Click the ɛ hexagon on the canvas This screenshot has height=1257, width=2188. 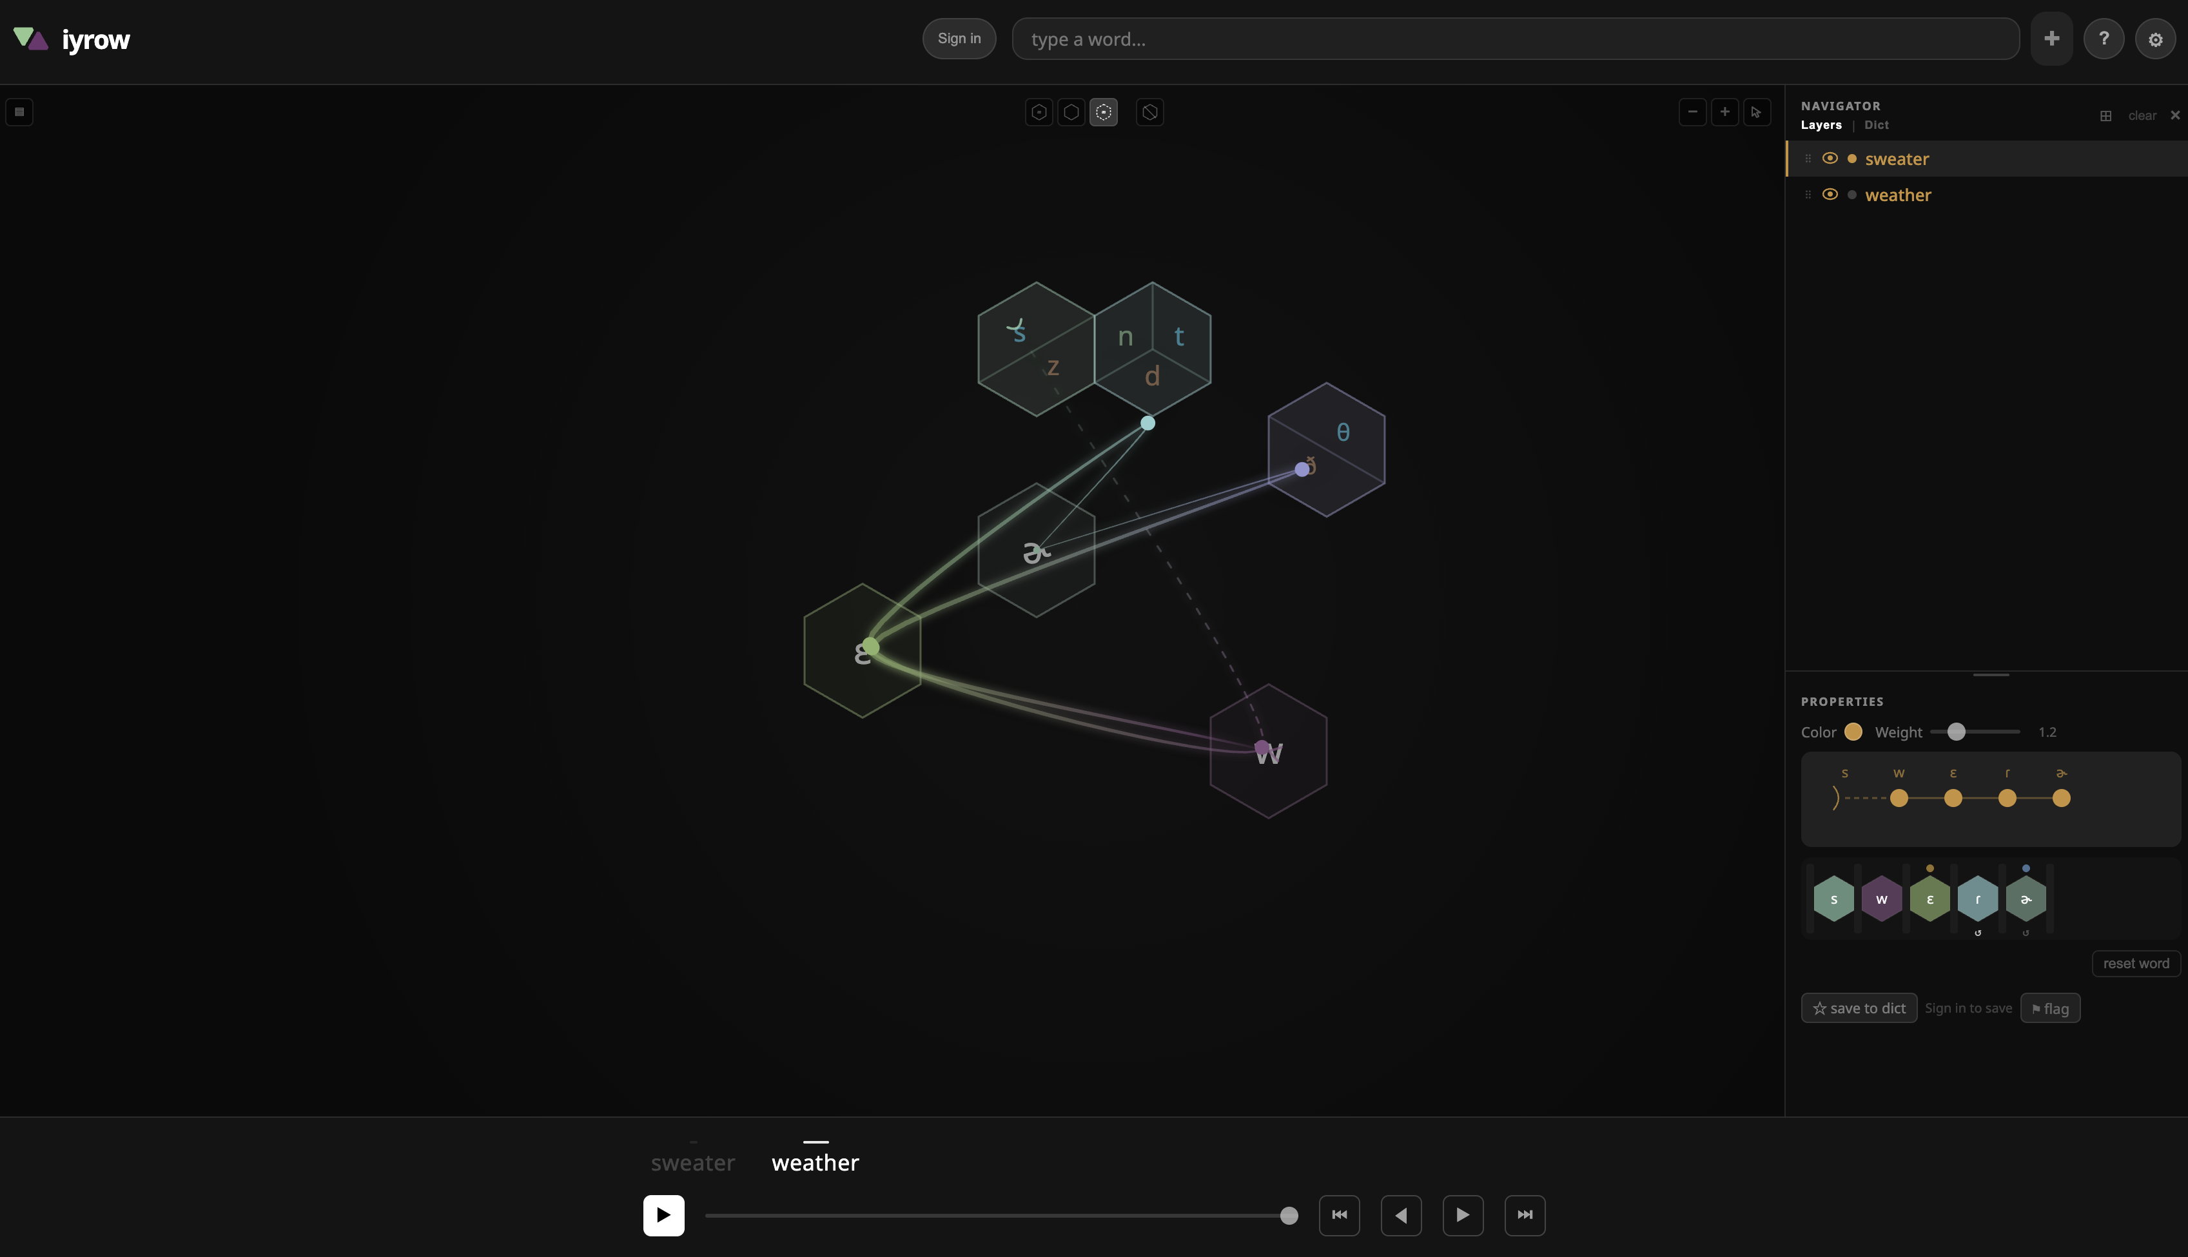pos(863,651)
